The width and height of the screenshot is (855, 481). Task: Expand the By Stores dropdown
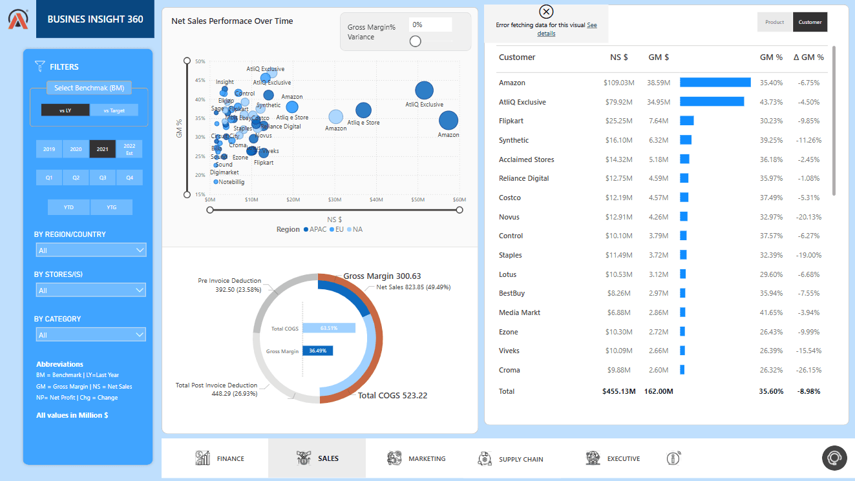(x=91, y=291)
